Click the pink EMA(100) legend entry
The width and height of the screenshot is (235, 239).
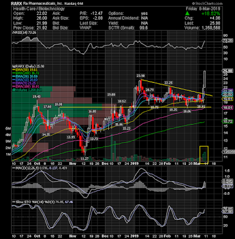coord(23,87)
